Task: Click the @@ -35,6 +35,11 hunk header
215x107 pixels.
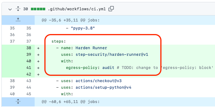Action: tap(70, 20)
